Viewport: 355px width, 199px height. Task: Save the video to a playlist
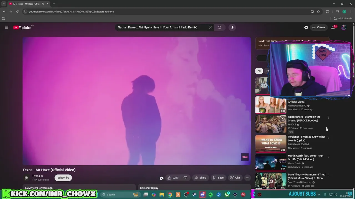click(x=218, y=178)
